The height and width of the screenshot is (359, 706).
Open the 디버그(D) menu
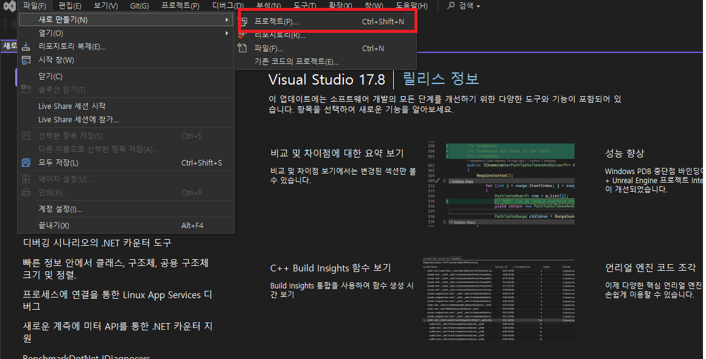pyautogui.click(x=228, y=6)
